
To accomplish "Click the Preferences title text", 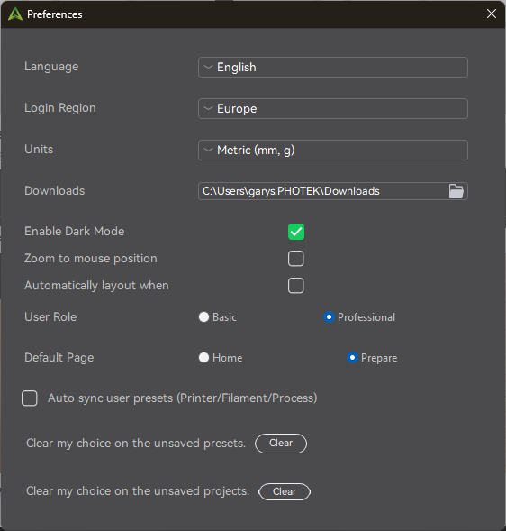I will click(54, 14).
